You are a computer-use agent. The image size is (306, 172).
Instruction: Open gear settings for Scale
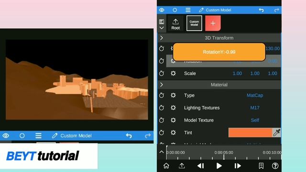173,73
